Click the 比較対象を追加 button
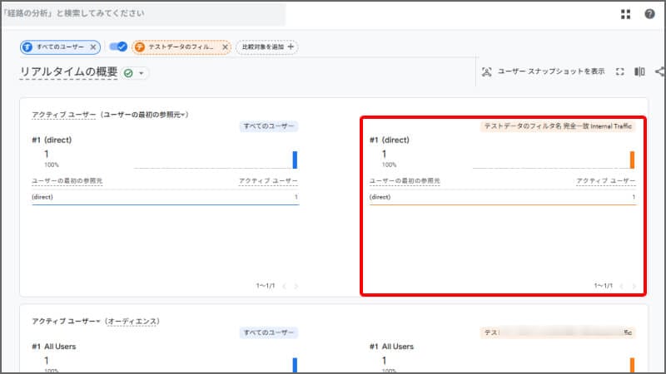The height and width of the screenshot is (374, 666). point(266,47)
